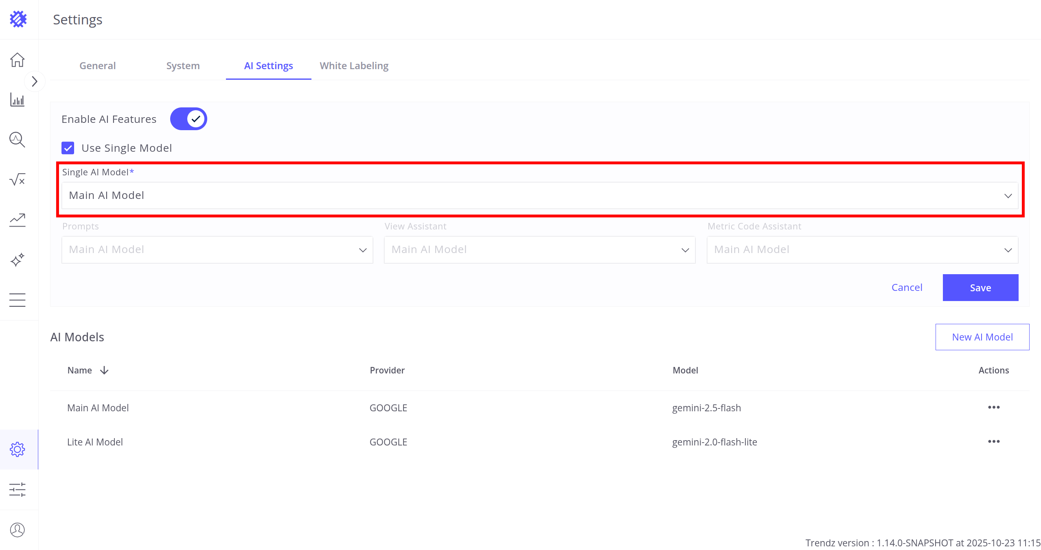Open the AI sparkle assistant icon

click(17, 260)
